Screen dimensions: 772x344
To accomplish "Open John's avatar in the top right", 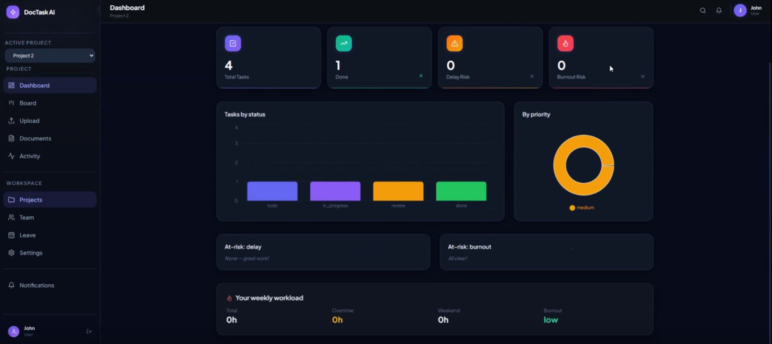I will pyautogui.click(x=740, y=10).
